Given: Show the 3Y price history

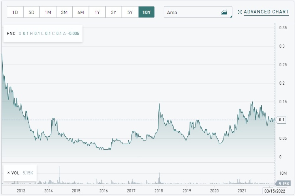Looking at the screenshot, I should 114,12.
